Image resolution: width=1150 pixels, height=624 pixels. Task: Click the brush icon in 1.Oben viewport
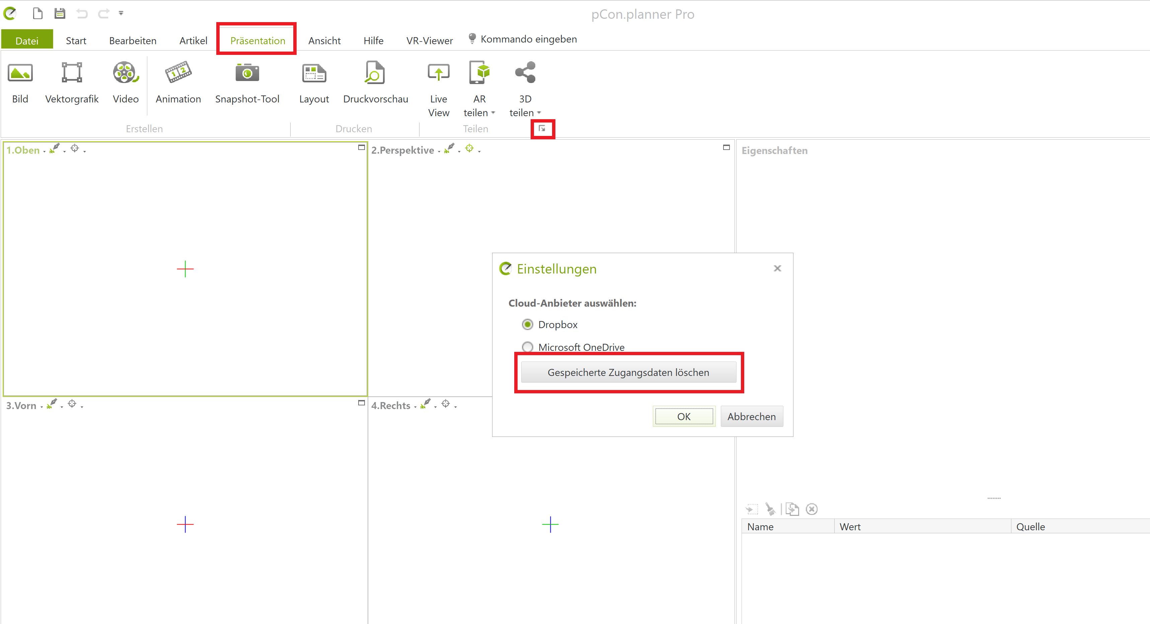(x=55, y=148)
